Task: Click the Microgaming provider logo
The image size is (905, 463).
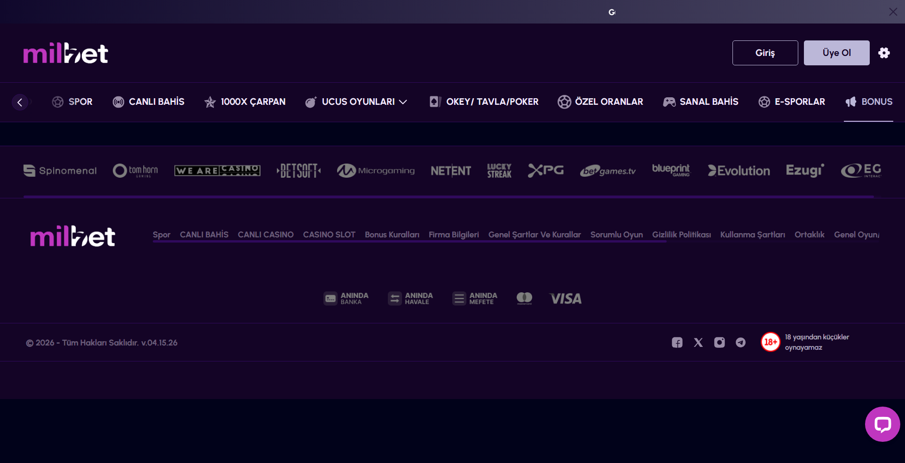Action: pos(376,171)
